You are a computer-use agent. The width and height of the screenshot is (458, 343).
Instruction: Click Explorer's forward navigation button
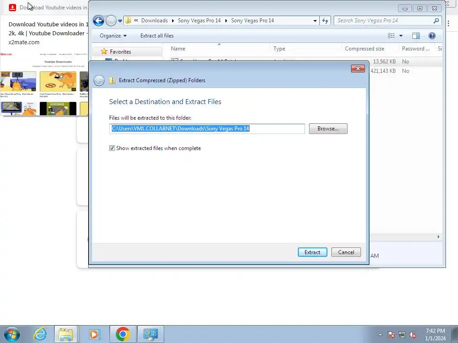pyautogui.click(x=111, y=21)
